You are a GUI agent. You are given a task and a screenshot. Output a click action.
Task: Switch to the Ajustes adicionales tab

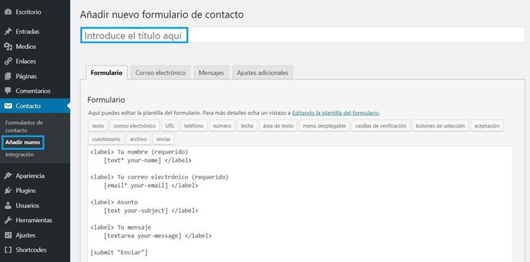[262, 72]
